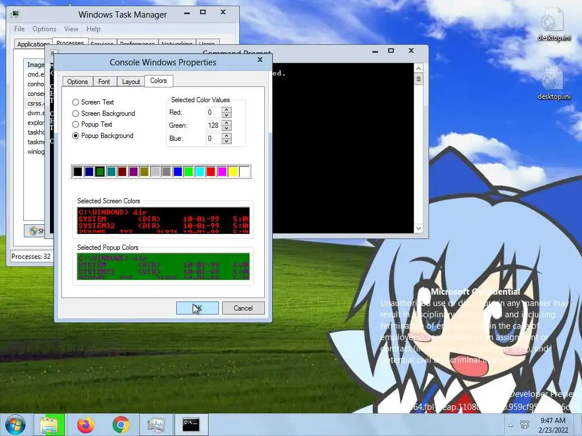Pick the olive color swatch
The image size is (582, 436).
144,171
